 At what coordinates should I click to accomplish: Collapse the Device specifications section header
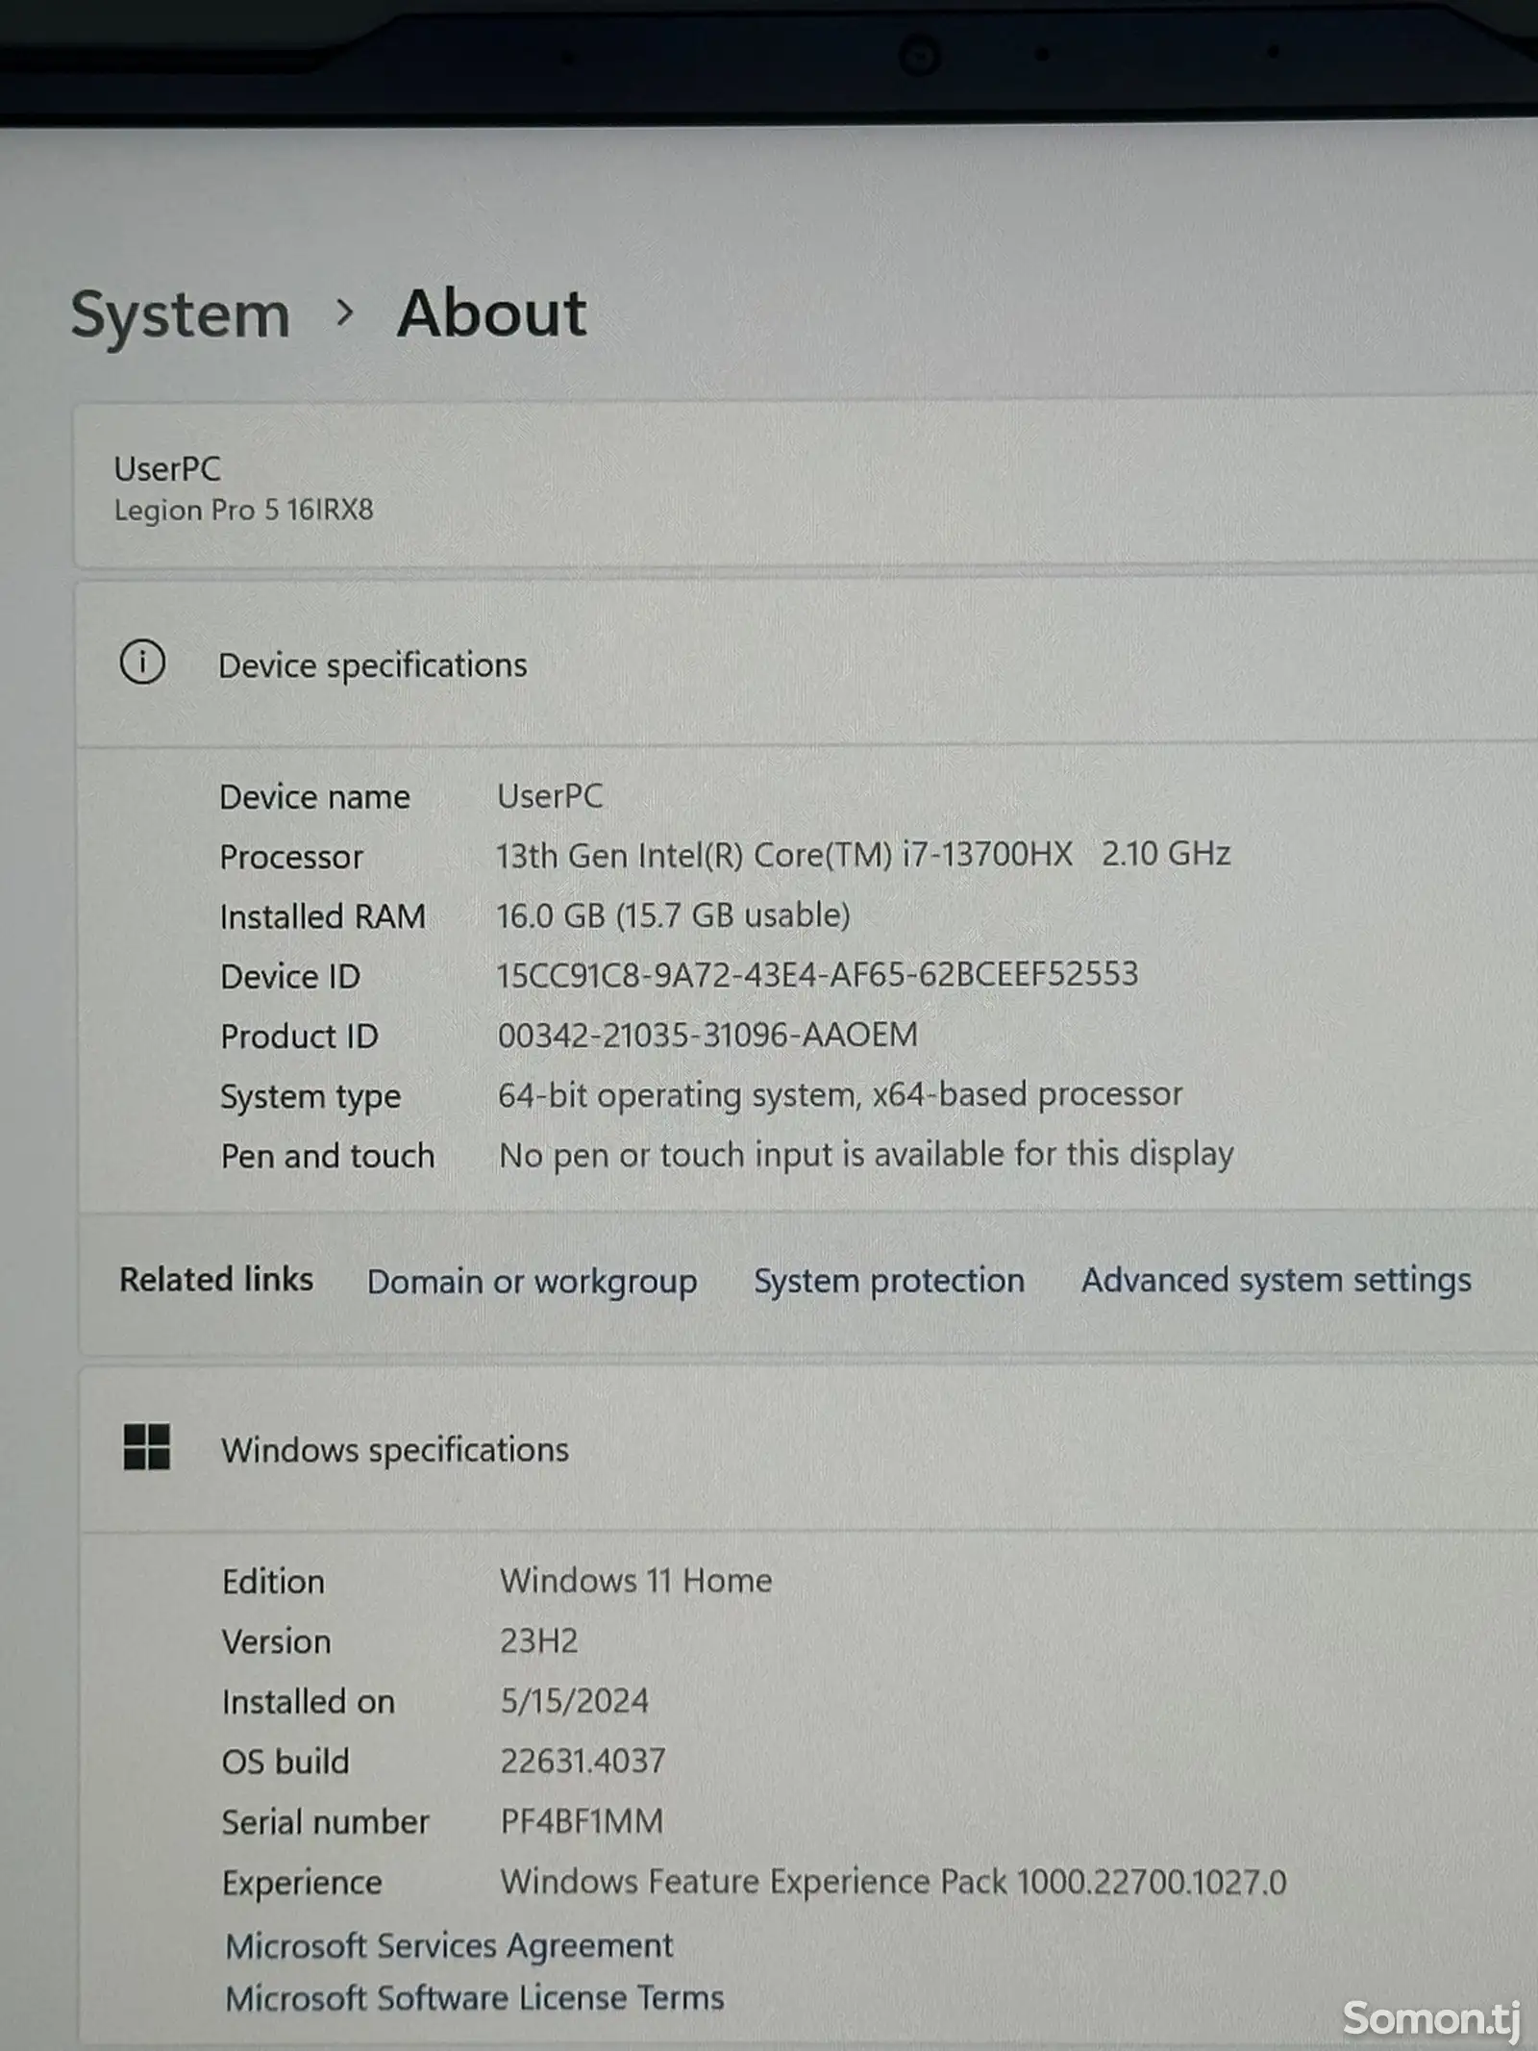coord(807,663)
